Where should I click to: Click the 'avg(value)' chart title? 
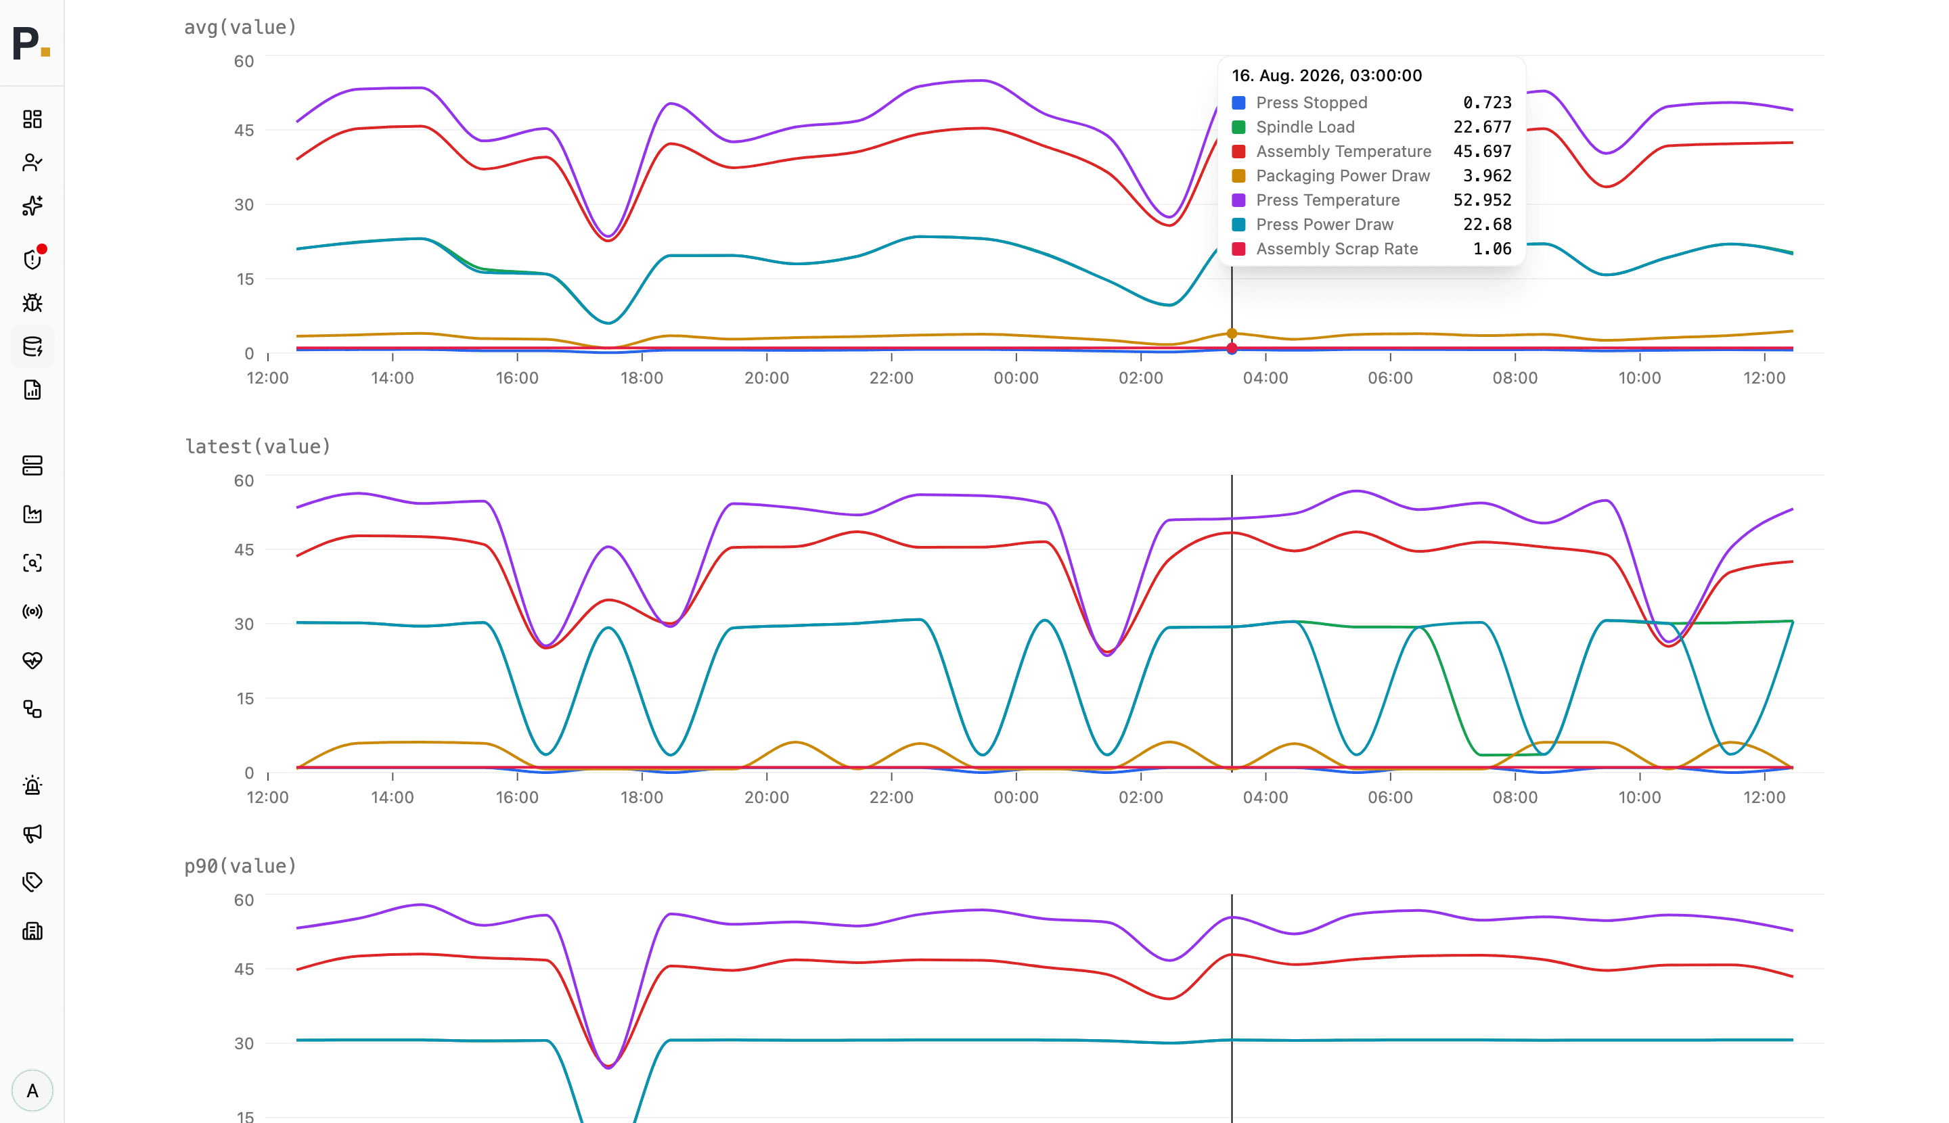[x=240, y=28]
